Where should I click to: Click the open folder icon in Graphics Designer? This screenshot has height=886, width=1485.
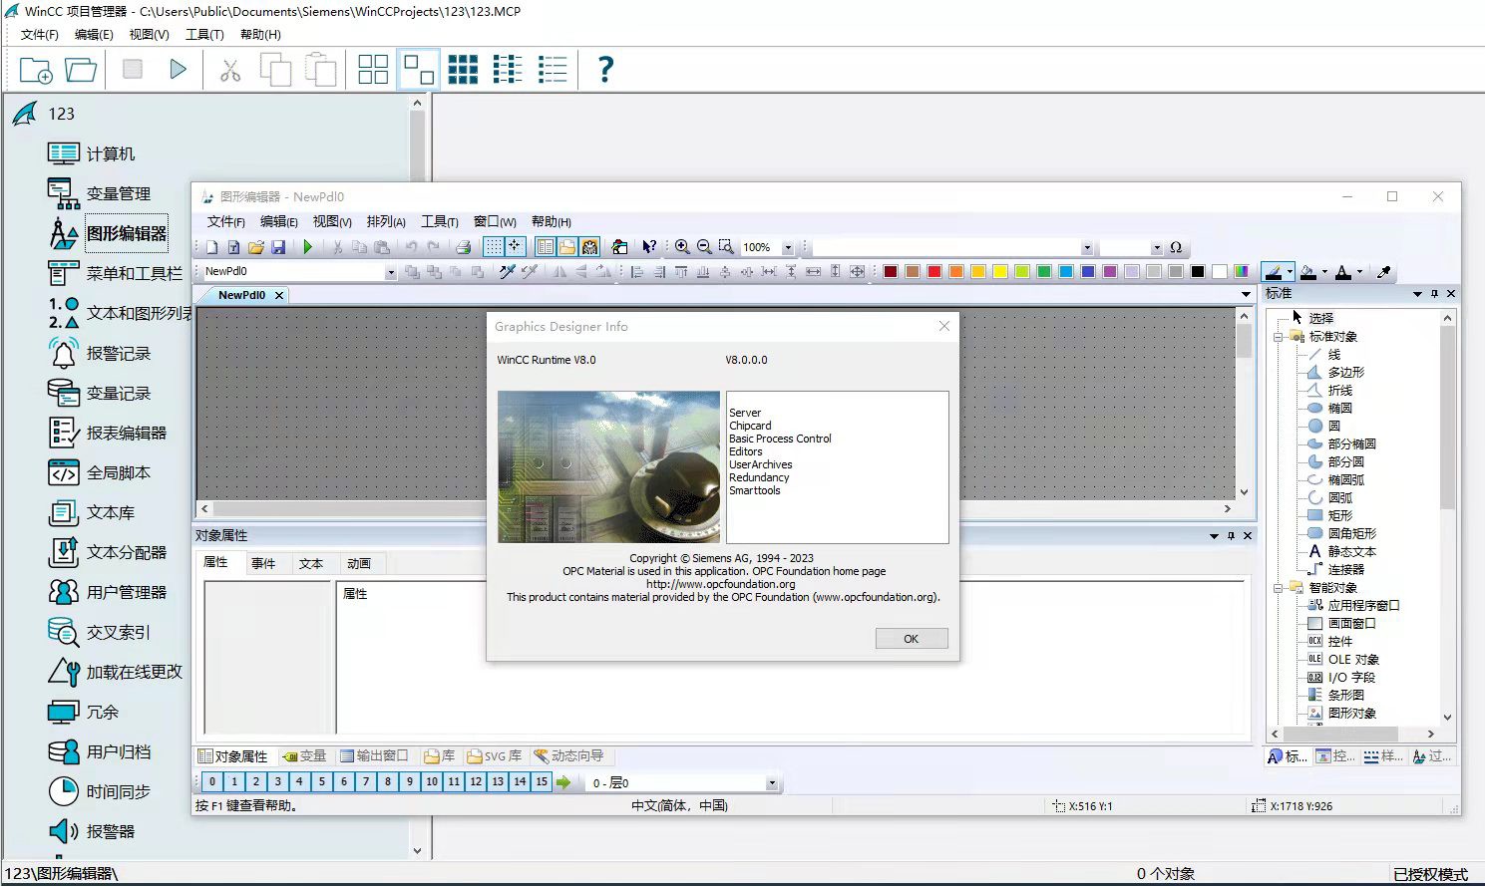coord(256,247)
